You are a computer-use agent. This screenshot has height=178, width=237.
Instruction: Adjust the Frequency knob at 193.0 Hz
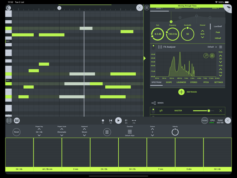[172, 34]
